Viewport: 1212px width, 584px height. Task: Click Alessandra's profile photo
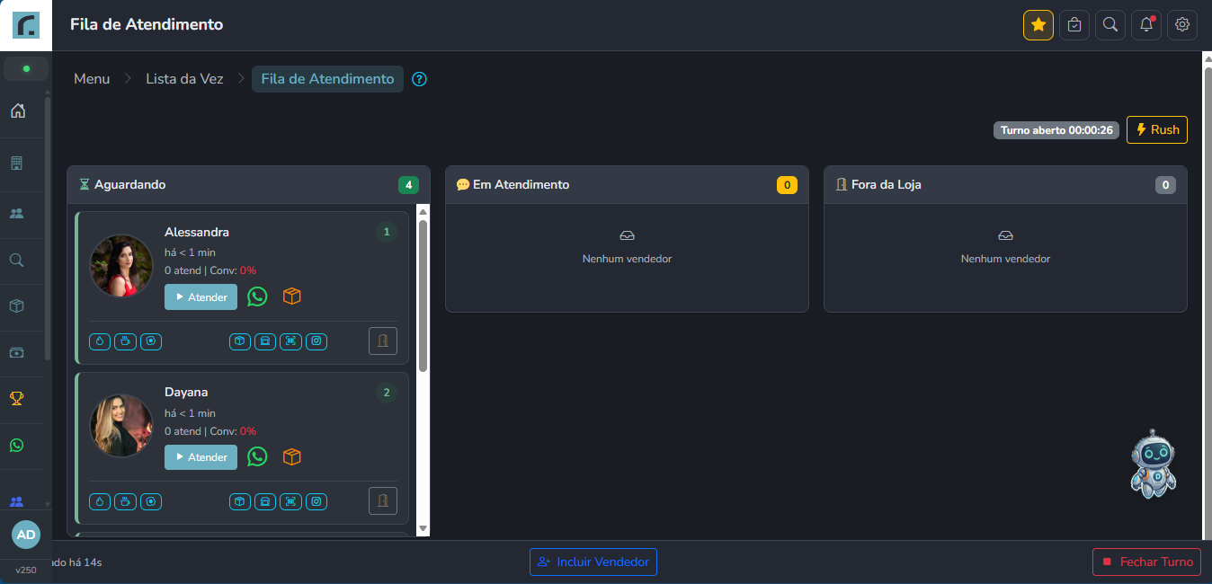[121, 266]
